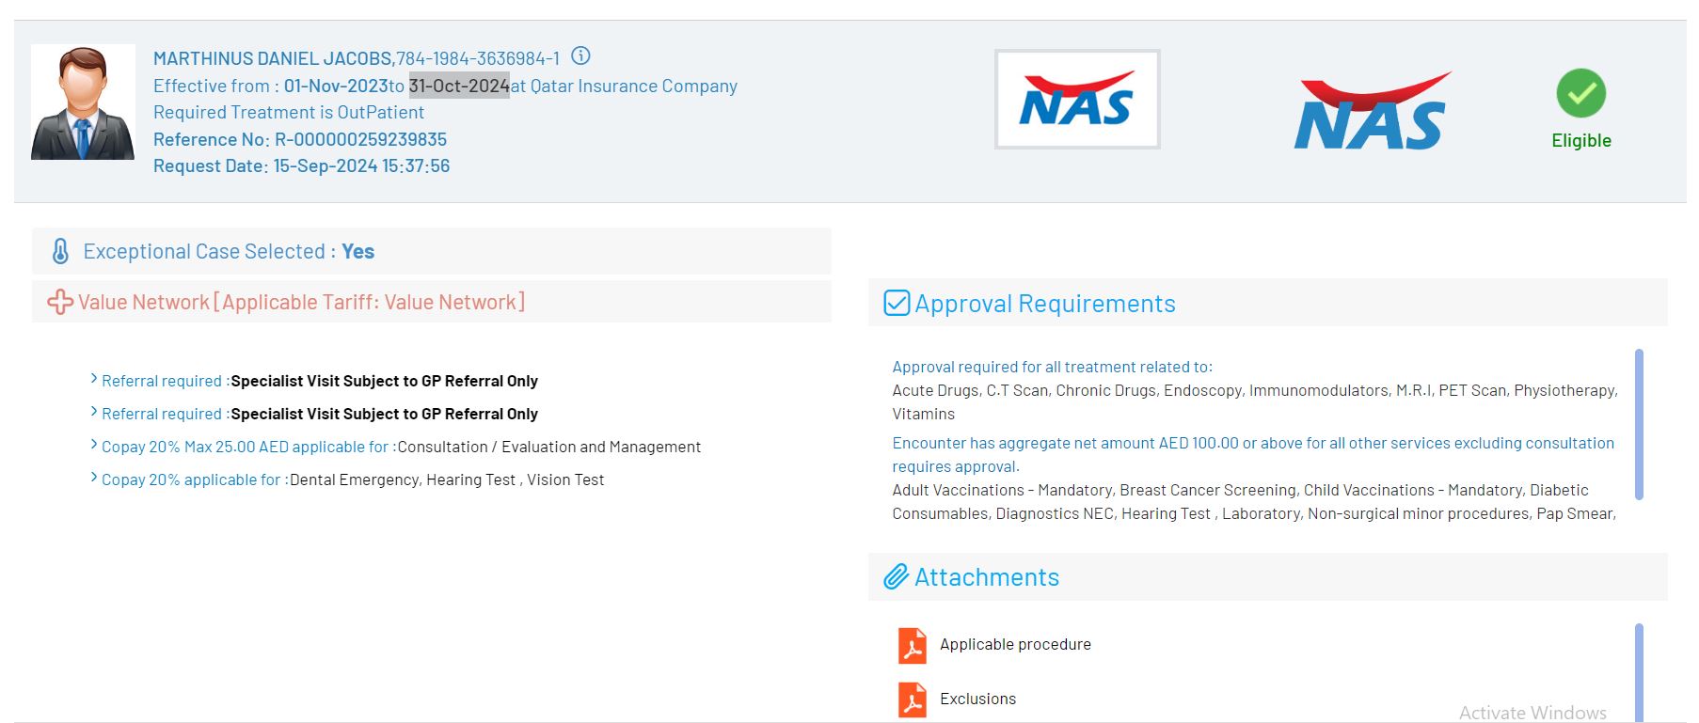The width and height of the screenshot is (1699, 723).
Task: Click the paperclip Attachments icon
Action: point(896,576)
